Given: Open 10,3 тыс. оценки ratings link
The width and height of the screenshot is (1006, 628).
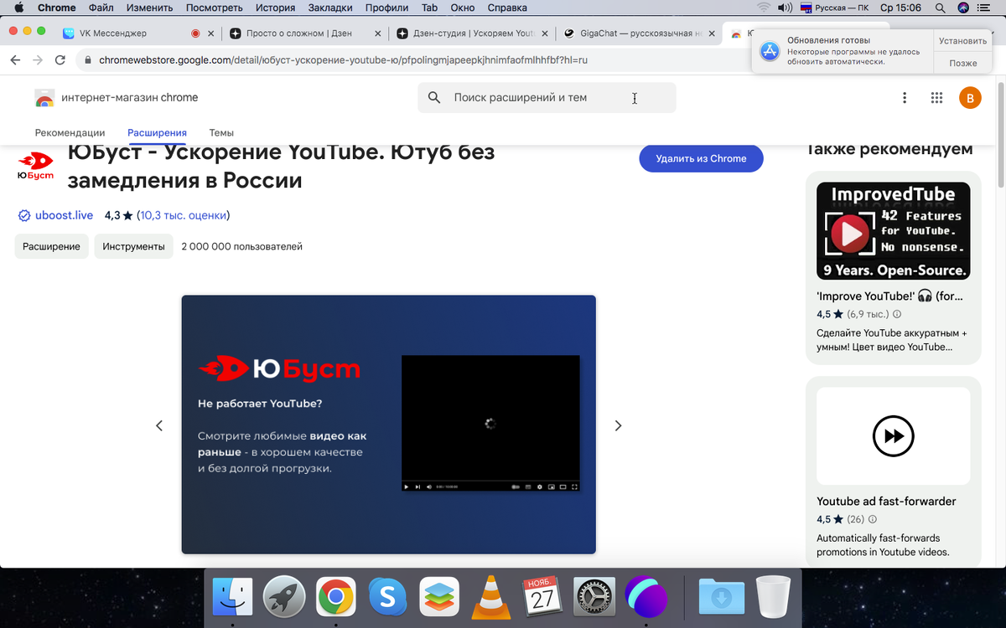Looking at the screenshot, I should coord(184,215).
